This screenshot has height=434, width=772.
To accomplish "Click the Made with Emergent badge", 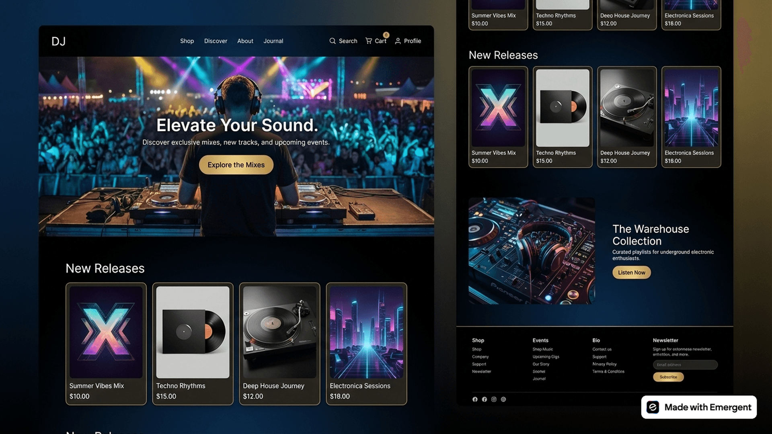I will (698, 407).
